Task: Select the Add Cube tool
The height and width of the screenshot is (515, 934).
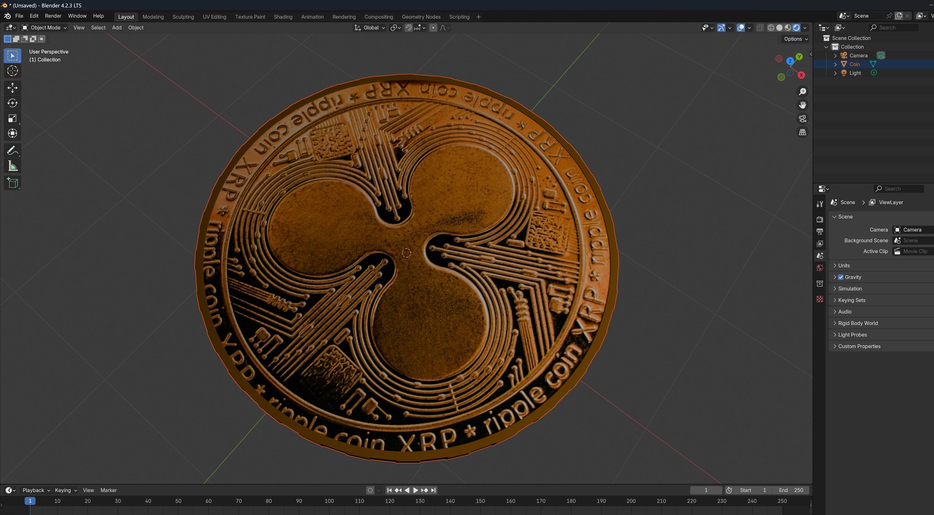Action: pyautogui.click(x=13, y=183)
